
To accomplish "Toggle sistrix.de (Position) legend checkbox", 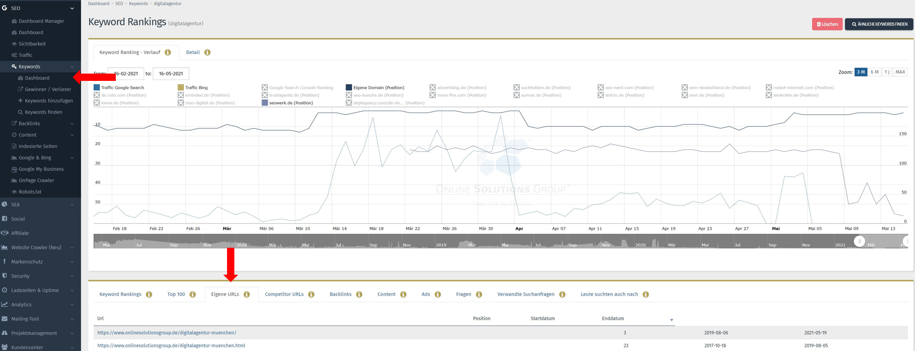I will pyautogui.click(x=601, y=95).
